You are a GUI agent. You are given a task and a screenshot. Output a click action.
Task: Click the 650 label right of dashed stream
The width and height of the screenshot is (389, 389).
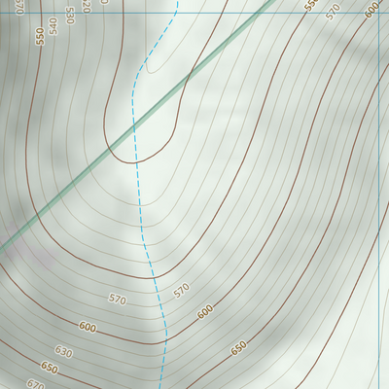point(238,348)
